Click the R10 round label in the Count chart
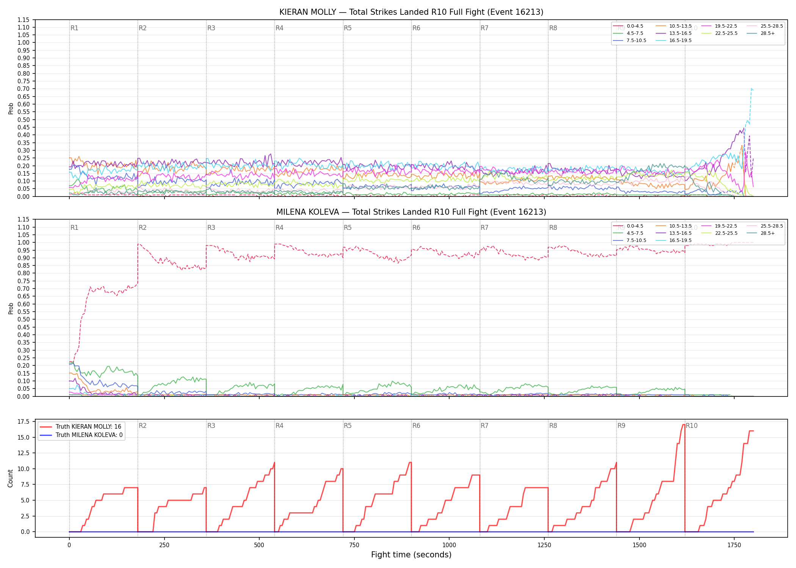 [691, 426]
